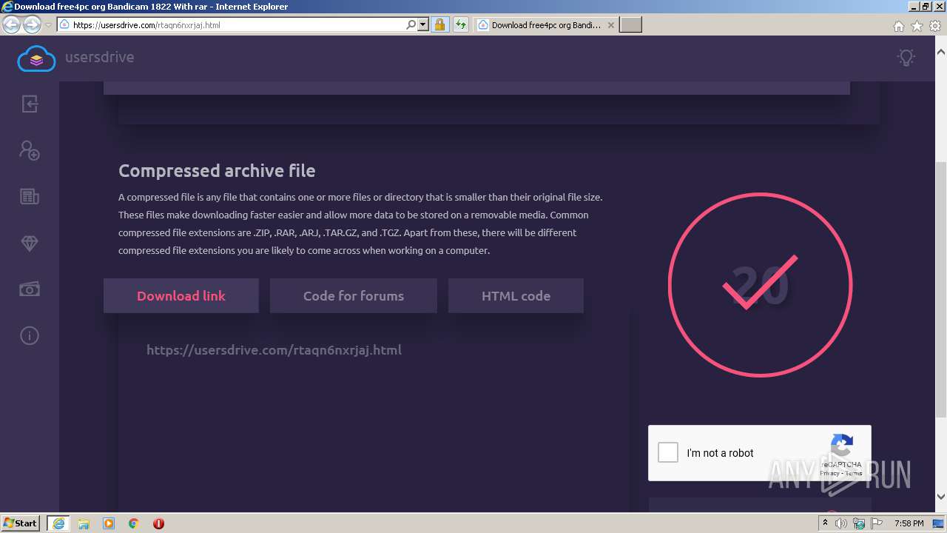Screen dimensions: 947x533
Task: Check the I'm not a robot checkbox
Action: click(668, 452)
